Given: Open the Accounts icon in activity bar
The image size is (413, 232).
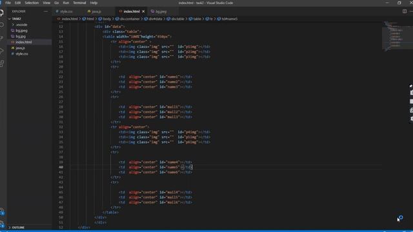Looking at the screenshot, I should (x=2, y=211).
